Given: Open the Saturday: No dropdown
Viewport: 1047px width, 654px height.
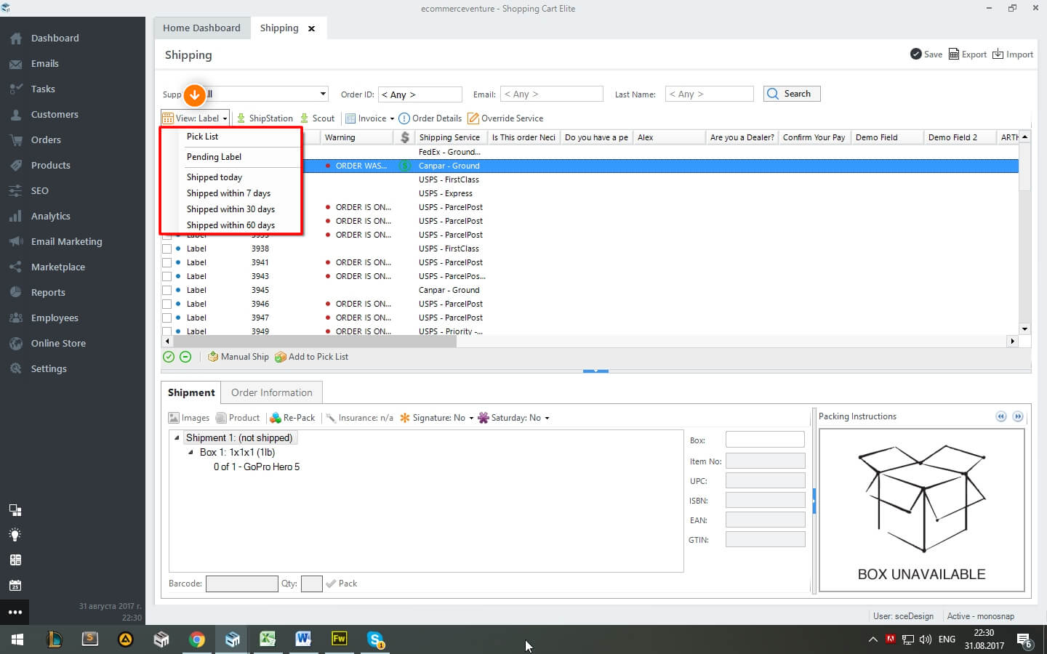Looking at the screenshot, I should 513,418.
